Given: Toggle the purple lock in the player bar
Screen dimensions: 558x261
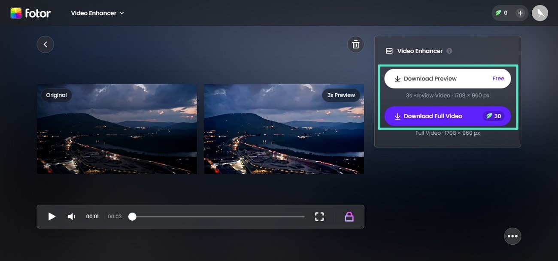Looking at the screenshot, I should tap(349, 217).
